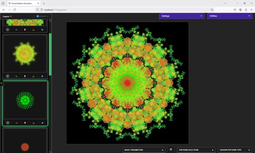Select the red dot layer thumbnail
The width and height of the screenshot is (255, 153).
coord(25,141)
